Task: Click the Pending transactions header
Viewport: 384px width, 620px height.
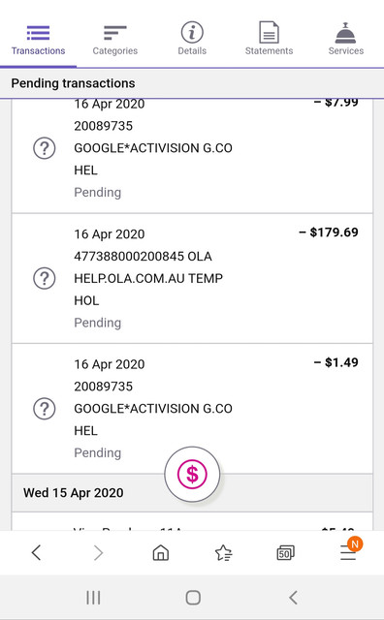Action: [192, 83]
